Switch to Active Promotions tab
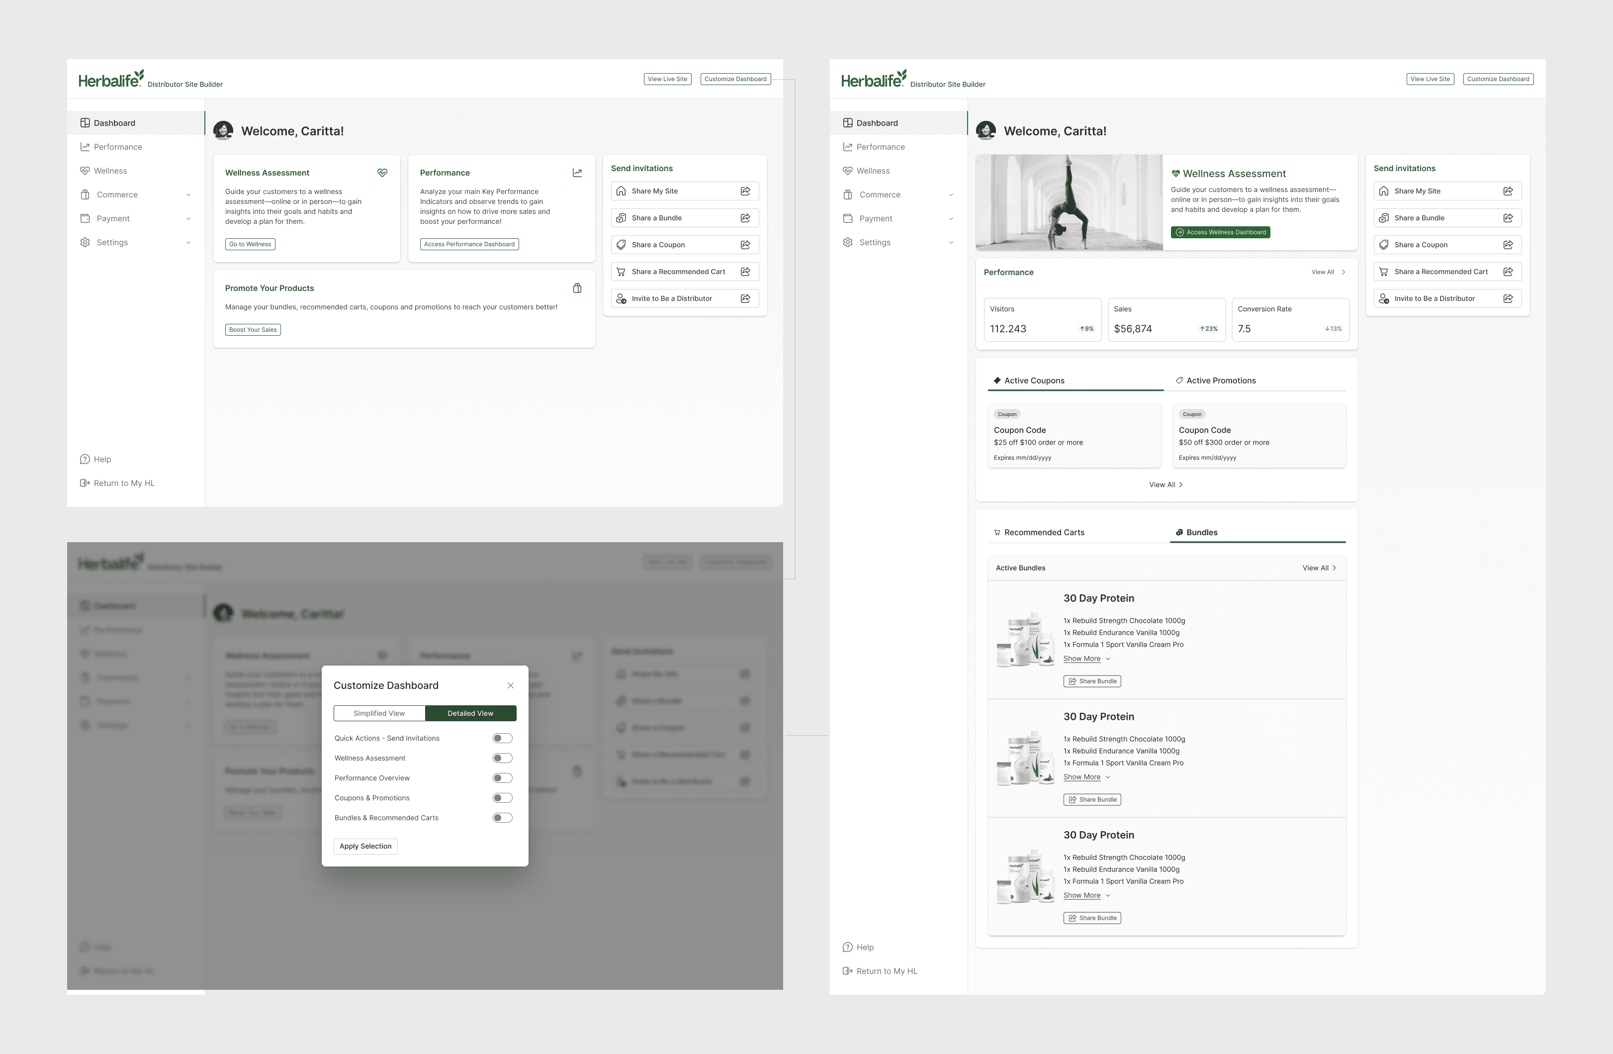The image size is (1613, 1054). pyautogui.click(x=1258, y=381)
